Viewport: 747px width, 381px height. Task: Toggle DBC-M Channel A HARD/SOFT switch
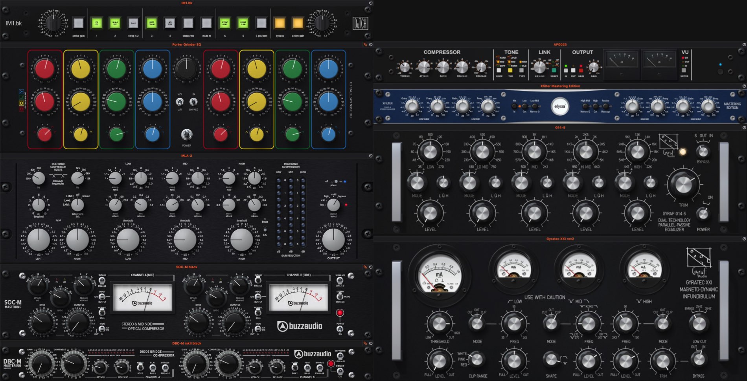pyautogui.click(x=140, y=368)
